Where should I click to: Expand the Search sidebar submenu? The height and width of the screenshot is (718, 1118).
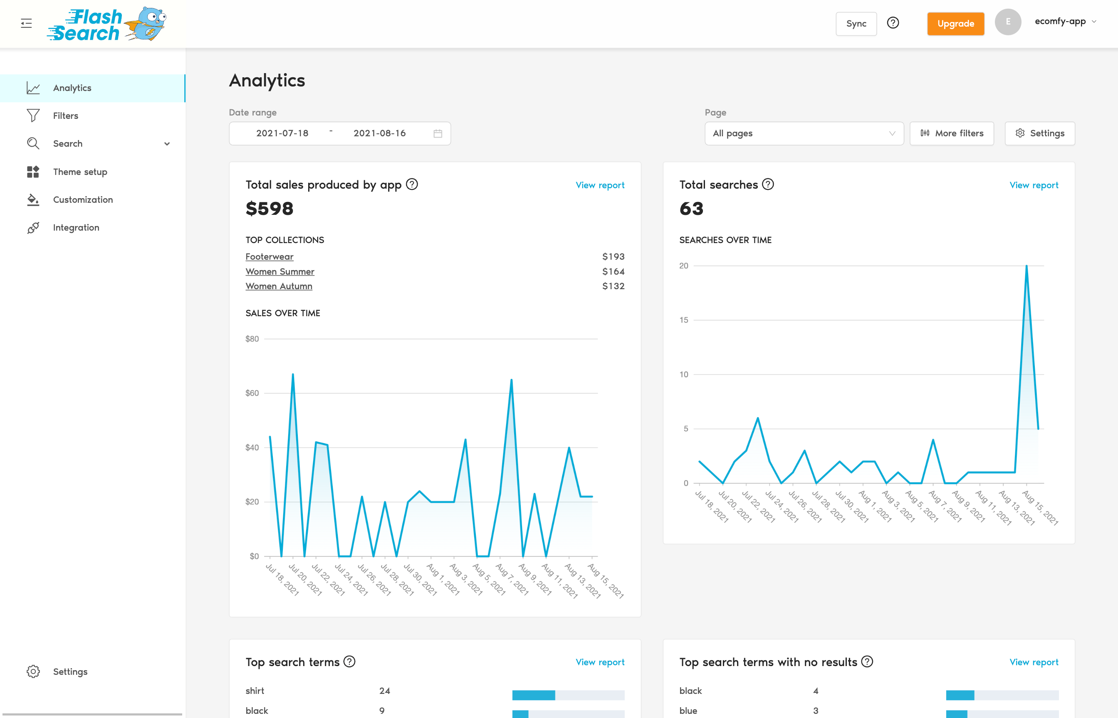pyautogui.click(x=167, y=144)
